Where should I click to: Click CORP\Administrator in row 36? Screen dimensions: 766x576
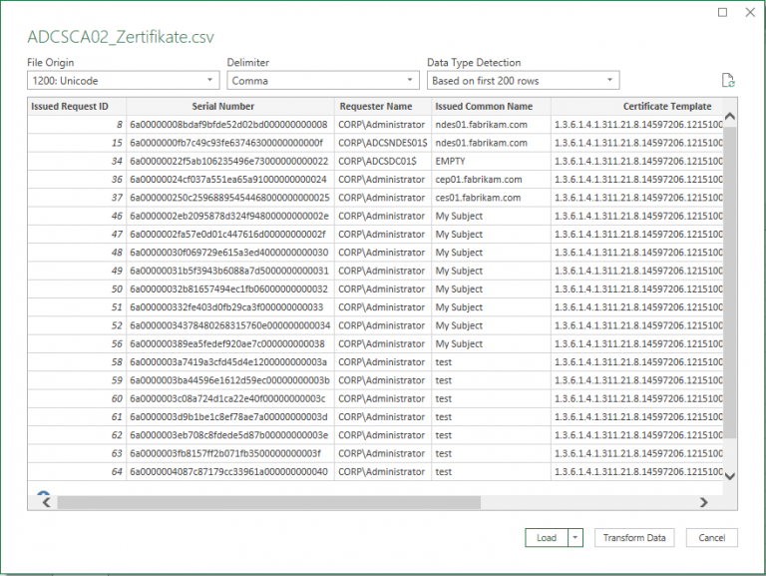click(383, 180)
